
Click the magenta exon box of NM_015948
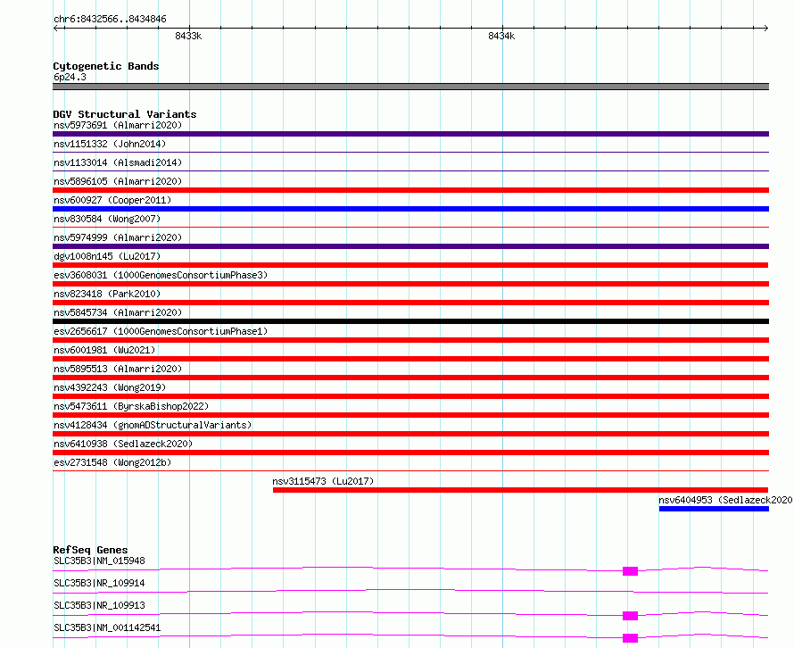630,571
